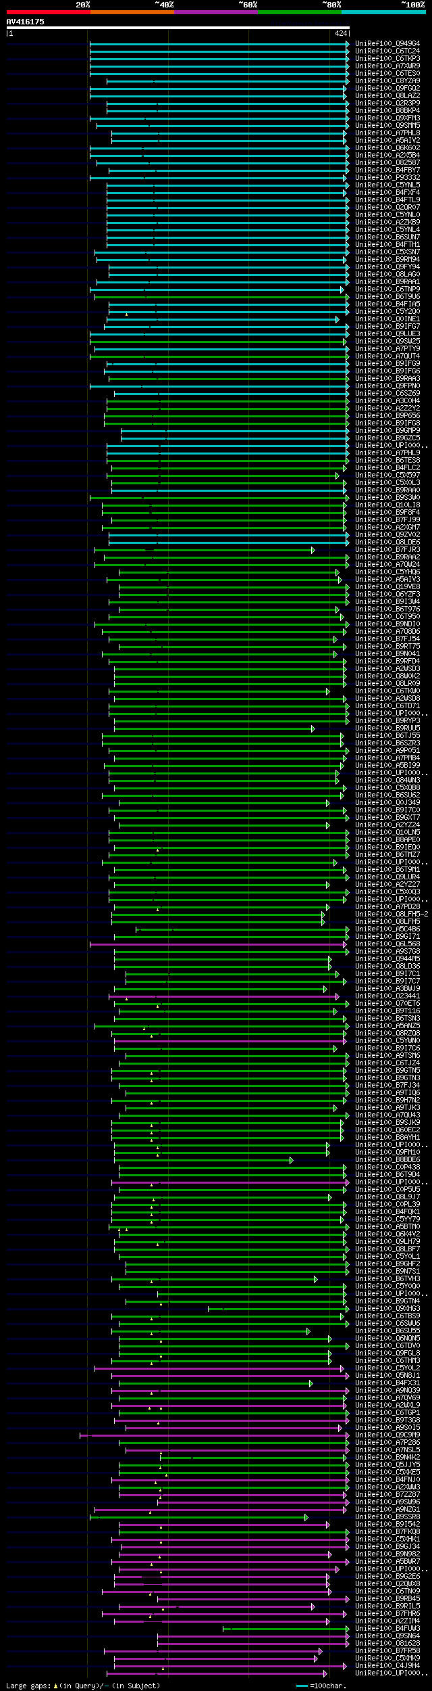
Task: Choose the UniRef100_P93332 entry
Action: (x=387, y=177)
